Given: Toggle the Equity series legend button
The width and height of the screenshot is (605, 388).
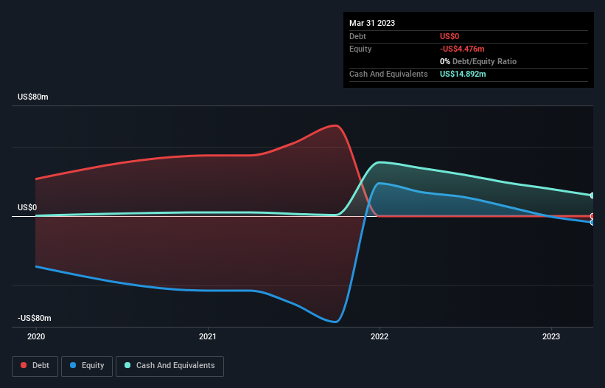Looking at the screenshot, I should point(87,366).
